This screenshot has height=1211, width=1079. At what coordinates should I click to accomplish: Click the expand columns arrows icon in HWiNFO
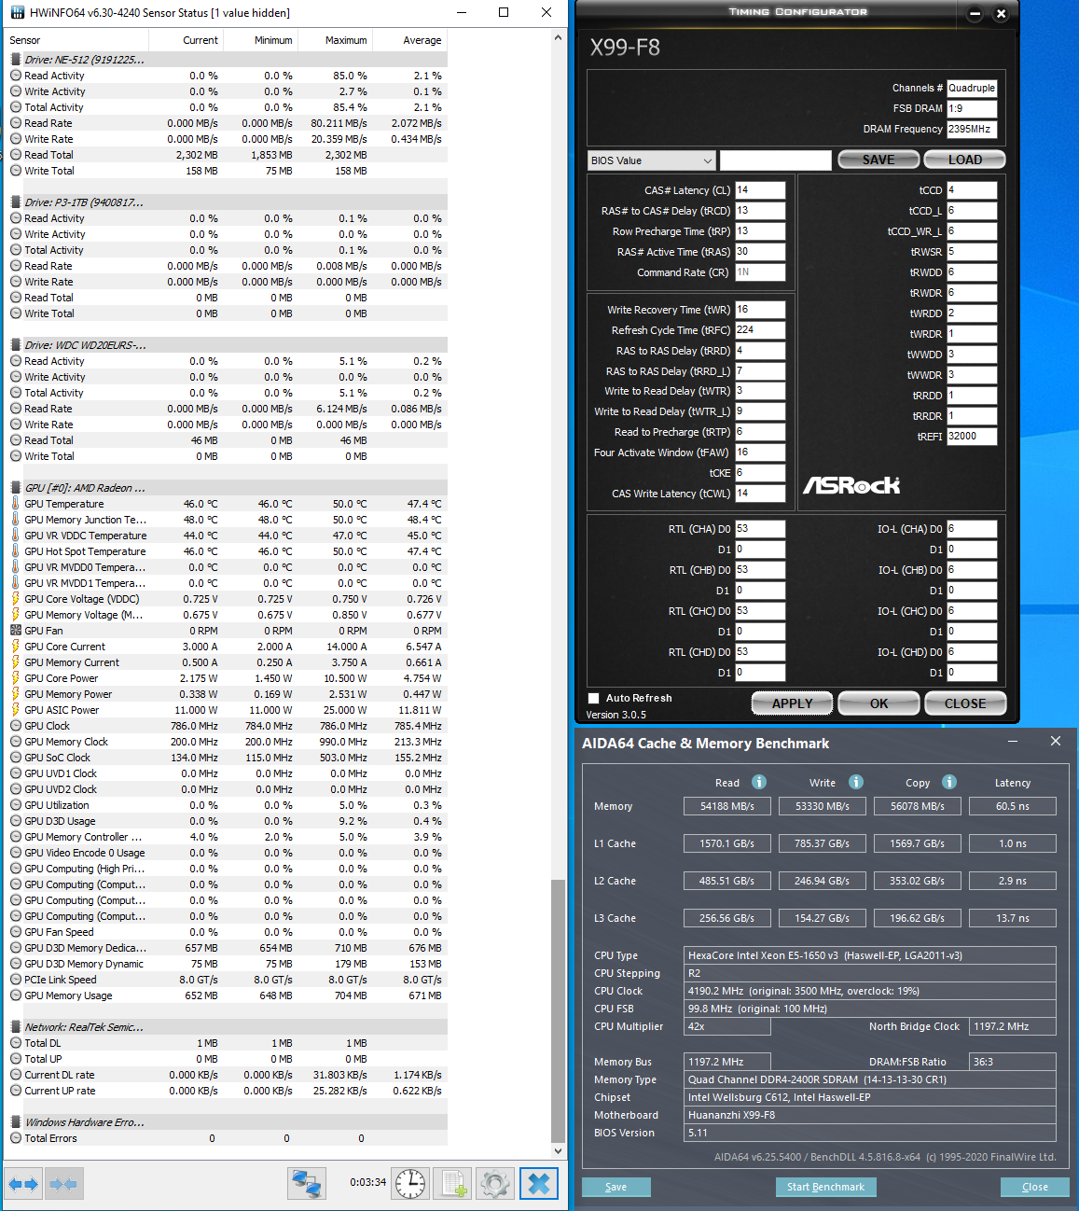(23, 1184)
